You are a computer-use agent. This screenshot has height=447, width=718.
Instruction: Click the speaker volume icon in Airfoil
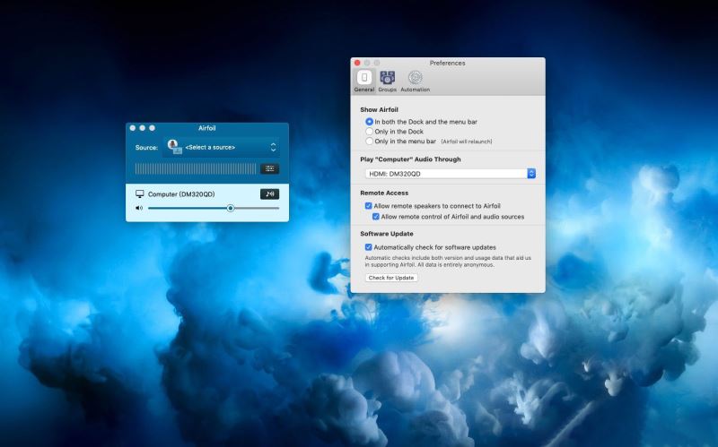point(139,209)
